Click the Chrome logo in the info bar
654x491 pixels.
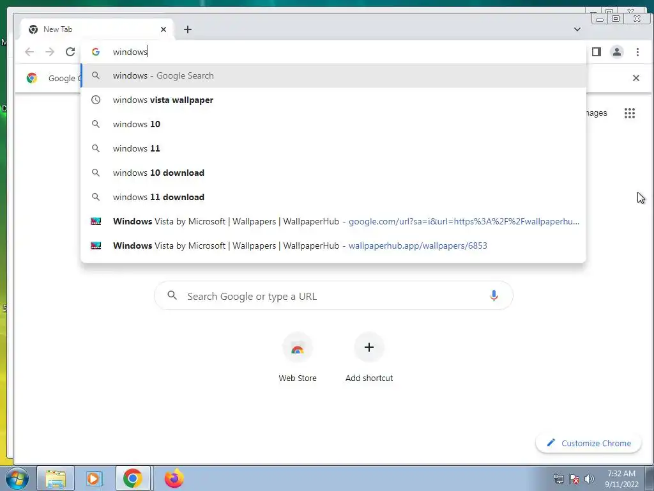click(32, 78)
